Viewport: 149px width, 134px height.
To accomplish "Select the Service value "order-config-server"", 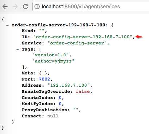I will (x=77, y=43).
